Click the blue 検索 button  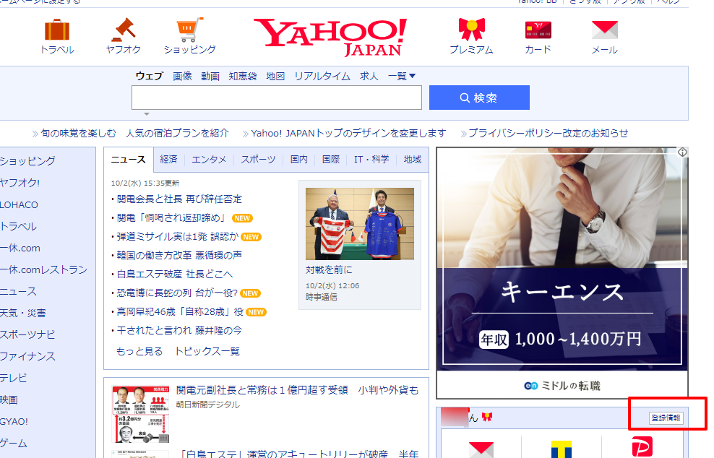[479, 98]
